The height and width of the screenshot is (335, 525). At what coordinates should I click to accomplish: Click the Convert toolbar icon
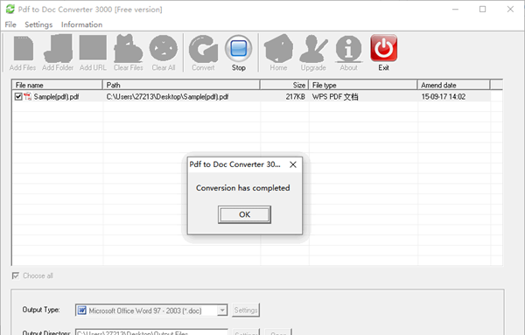203,49
